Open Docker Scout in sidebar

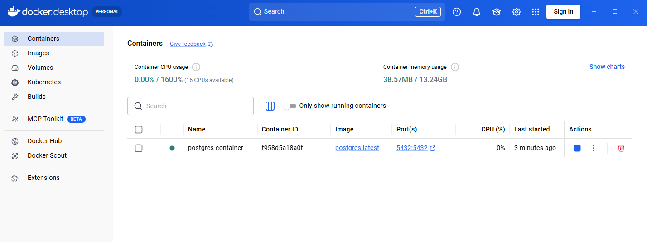click(x=54, y=156)
